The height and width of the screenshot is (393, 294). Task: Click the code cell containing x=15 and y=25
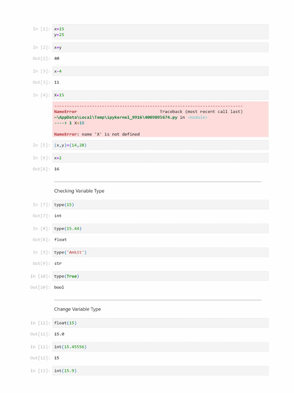click(160, 32)
